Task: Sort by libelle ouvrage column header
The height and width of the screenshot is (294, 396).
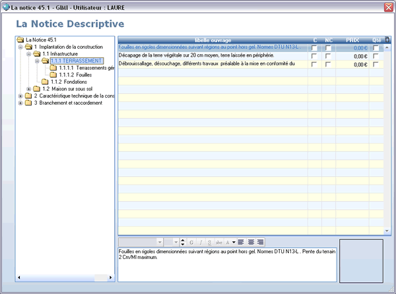Action: [x=213, y=40]
